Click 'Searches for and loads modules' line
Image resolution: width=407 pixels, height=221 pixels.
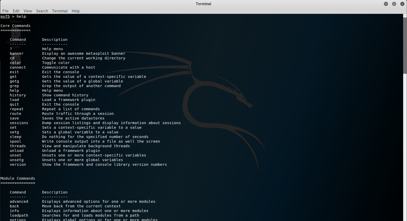(x=91, y=215)
